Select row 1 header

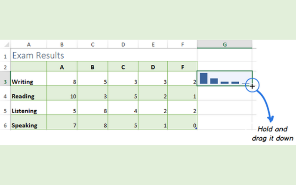[x=5, y=56]
